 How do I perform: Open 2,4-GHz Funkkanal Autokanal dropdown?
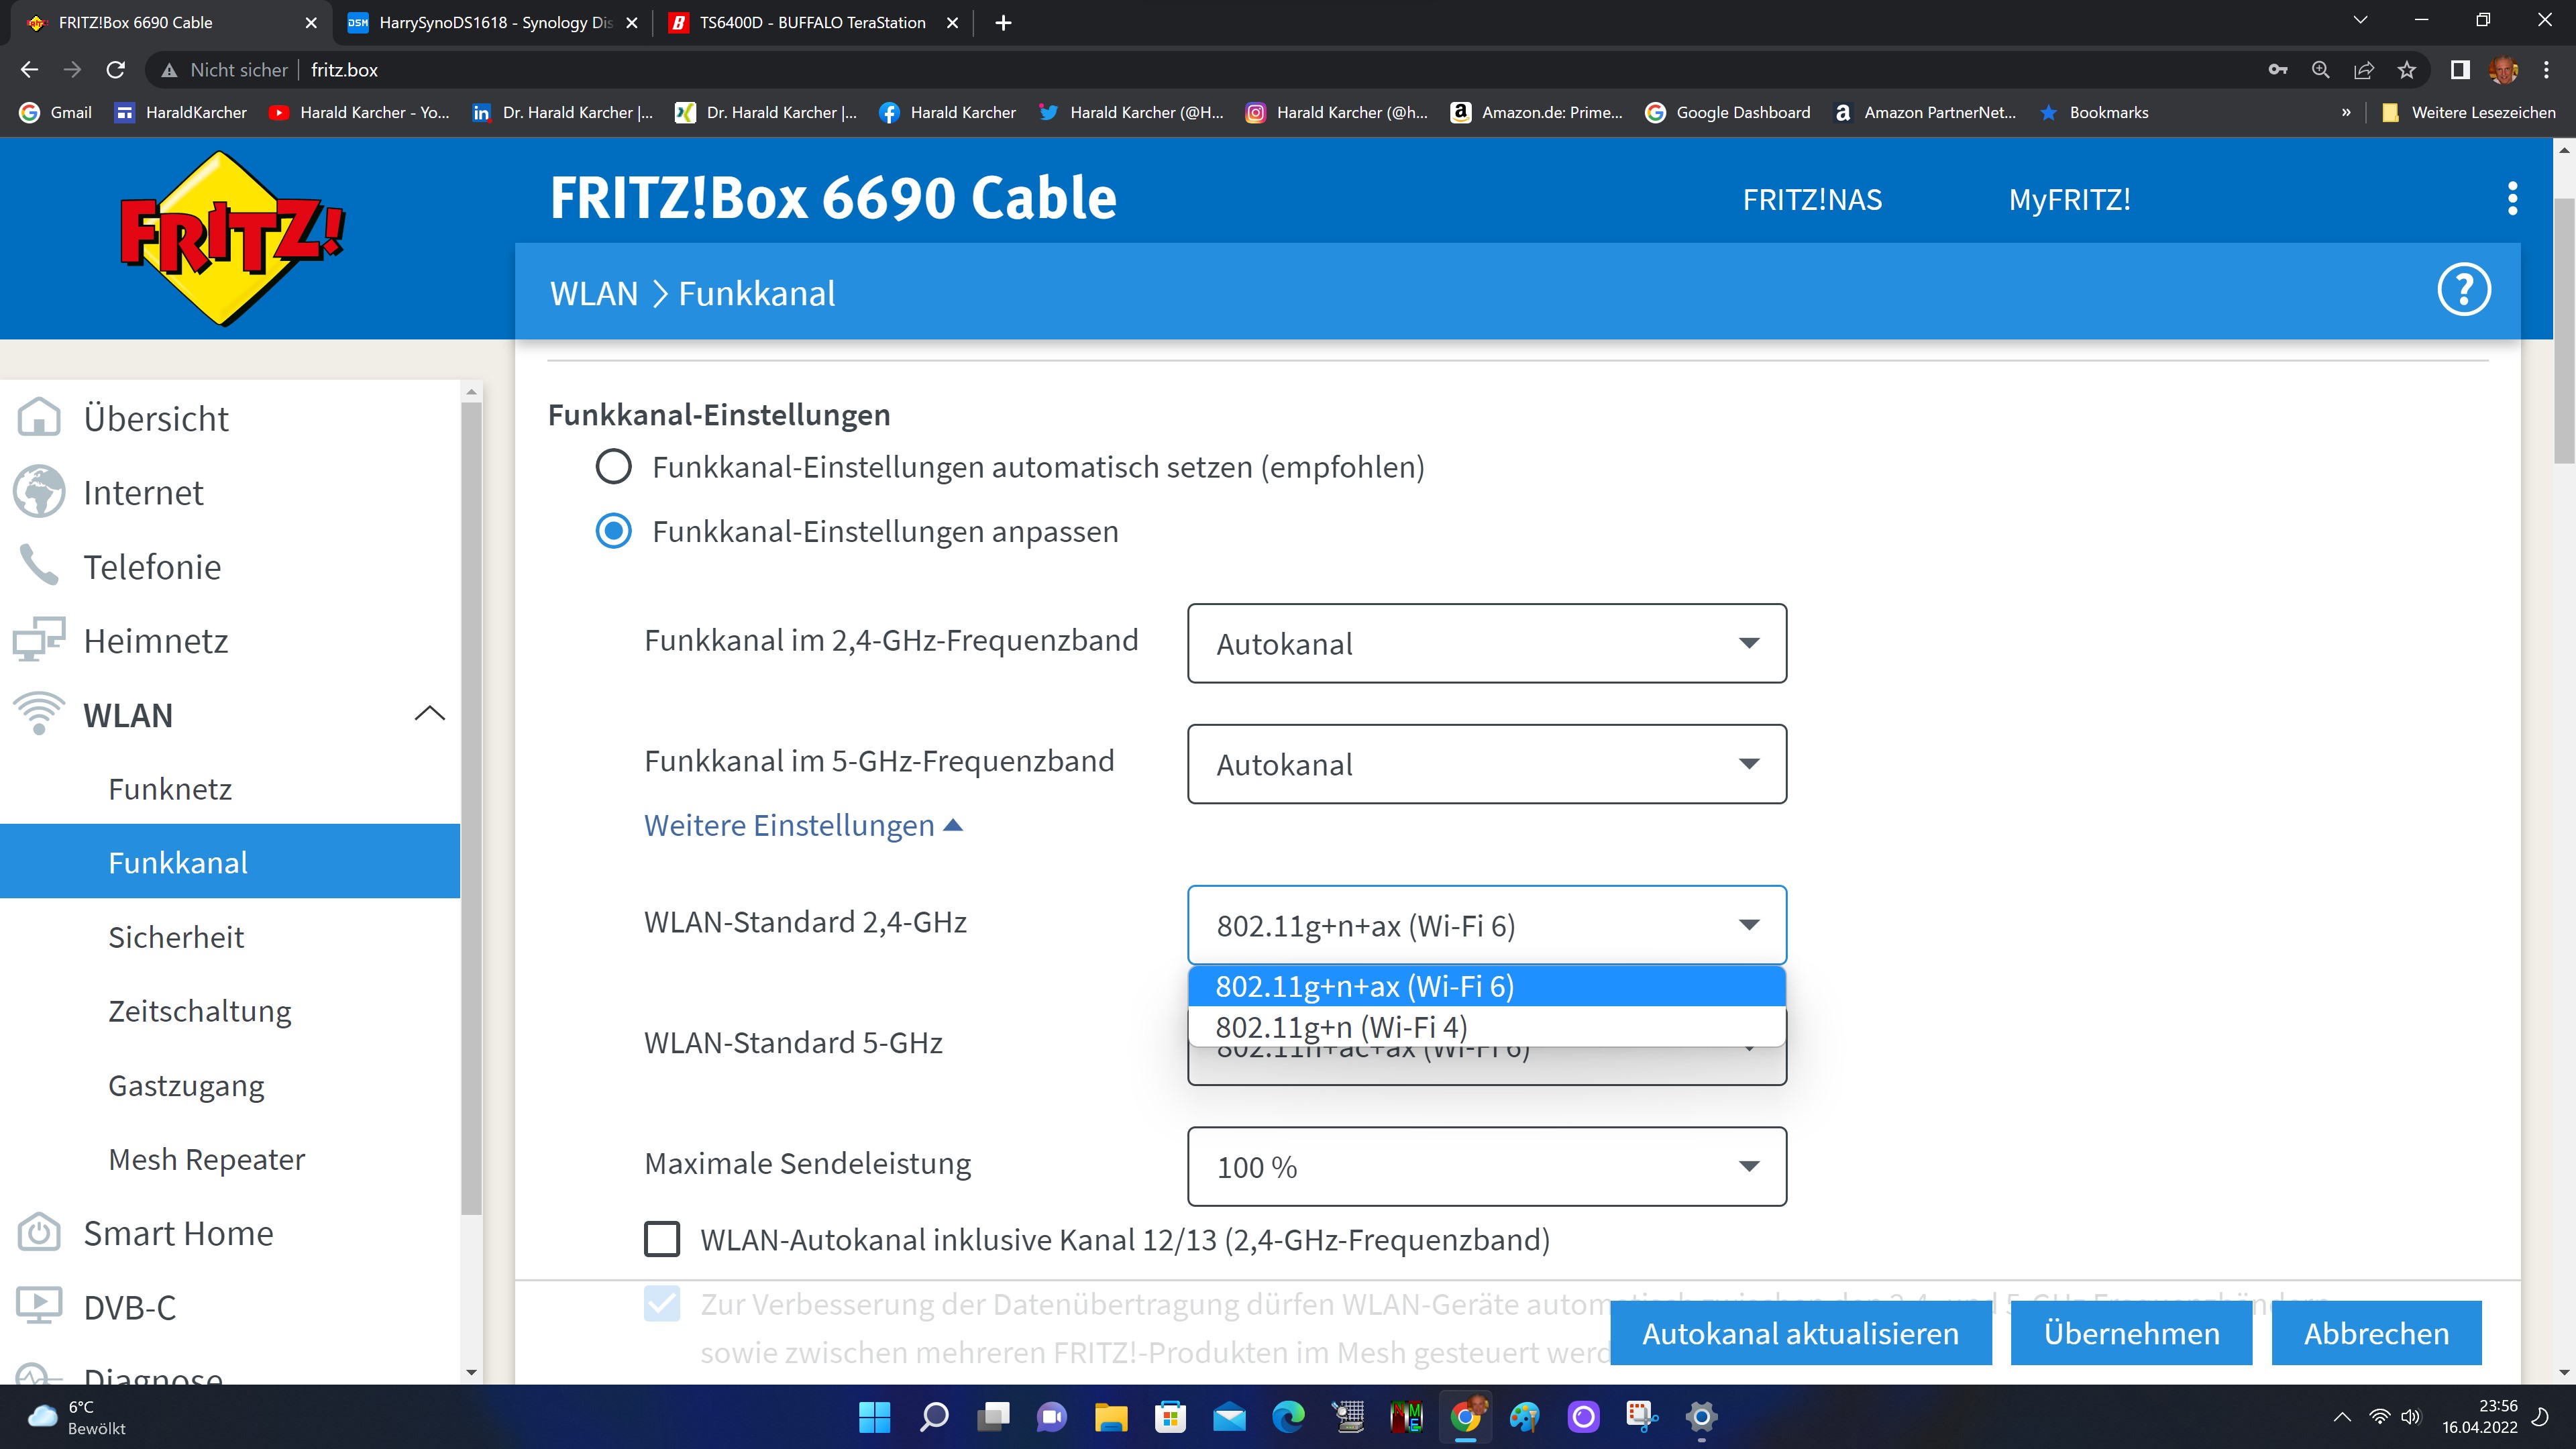coord(1486,643)
